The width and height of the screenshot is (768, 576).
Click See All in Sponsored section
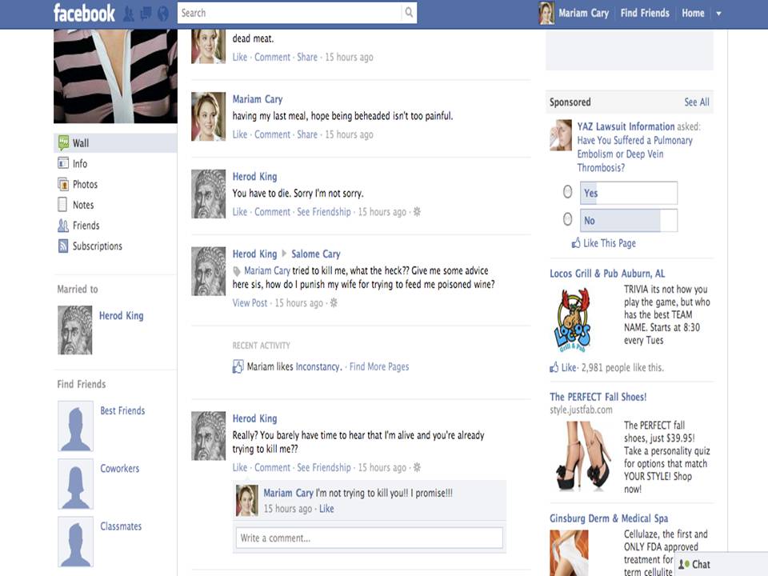[x=697, y=102]
